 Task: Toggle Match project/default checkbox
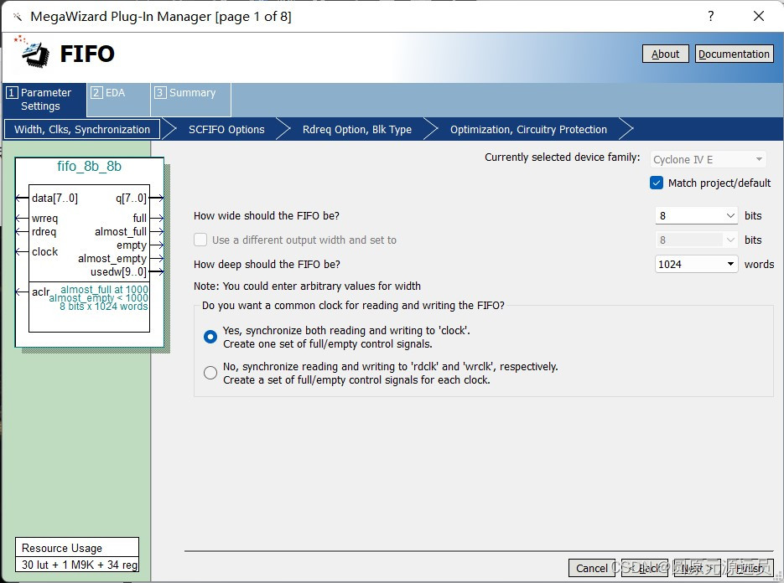pyautogui.click(x=657, y=183)
